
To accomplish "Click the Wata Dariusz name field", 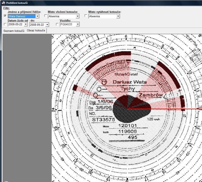I will point(22,16).
